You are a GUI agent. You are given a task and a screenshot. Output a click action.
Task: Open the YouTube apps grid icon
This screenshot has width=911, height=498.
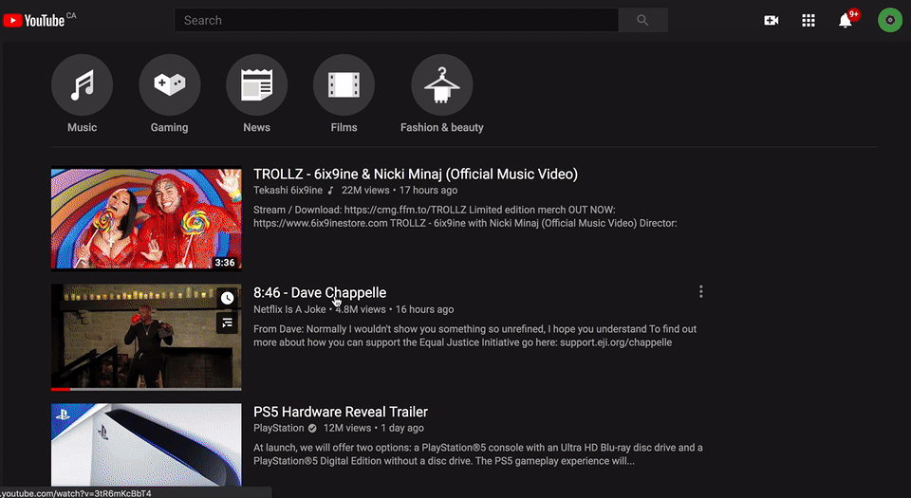click(809, 20)
